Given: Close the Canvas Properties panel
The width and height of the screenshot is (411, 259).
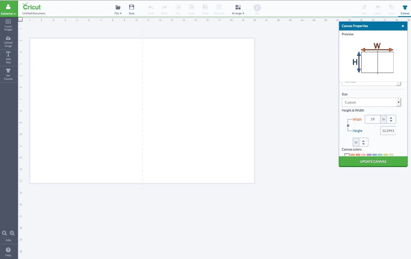Looking at the screenshot, I should point(403,26).
